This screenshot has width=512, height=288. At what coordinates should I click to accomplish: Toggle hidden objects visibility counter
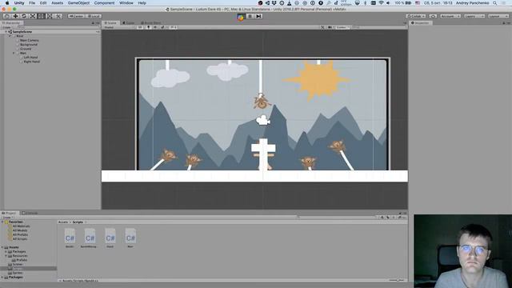coord(173,27)
